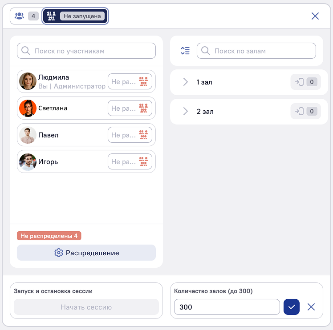The height and width of the screenshot is (330, 333).
Task: Click the collapse/expand all rooms list icon
Action: coord(185,51)
